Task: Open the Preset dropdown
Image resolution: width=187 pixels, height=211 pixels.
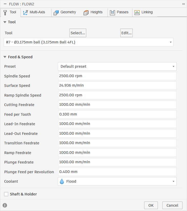Action: coord(117,66)
